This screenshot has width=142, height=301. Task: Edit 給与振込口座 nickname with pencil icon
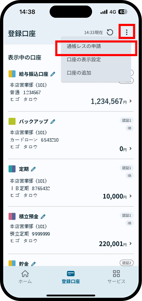[x=53, y=74]
